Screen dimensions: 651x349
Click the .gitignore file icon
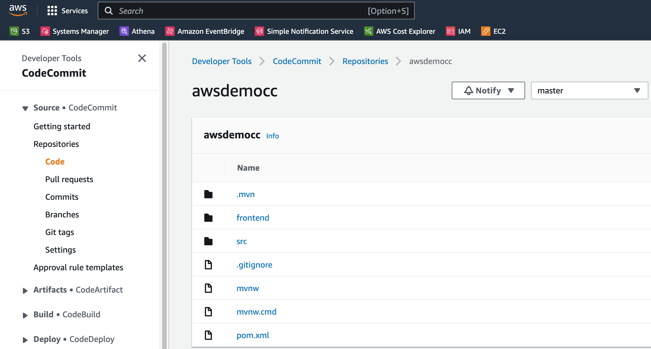(x=208, y=265)
